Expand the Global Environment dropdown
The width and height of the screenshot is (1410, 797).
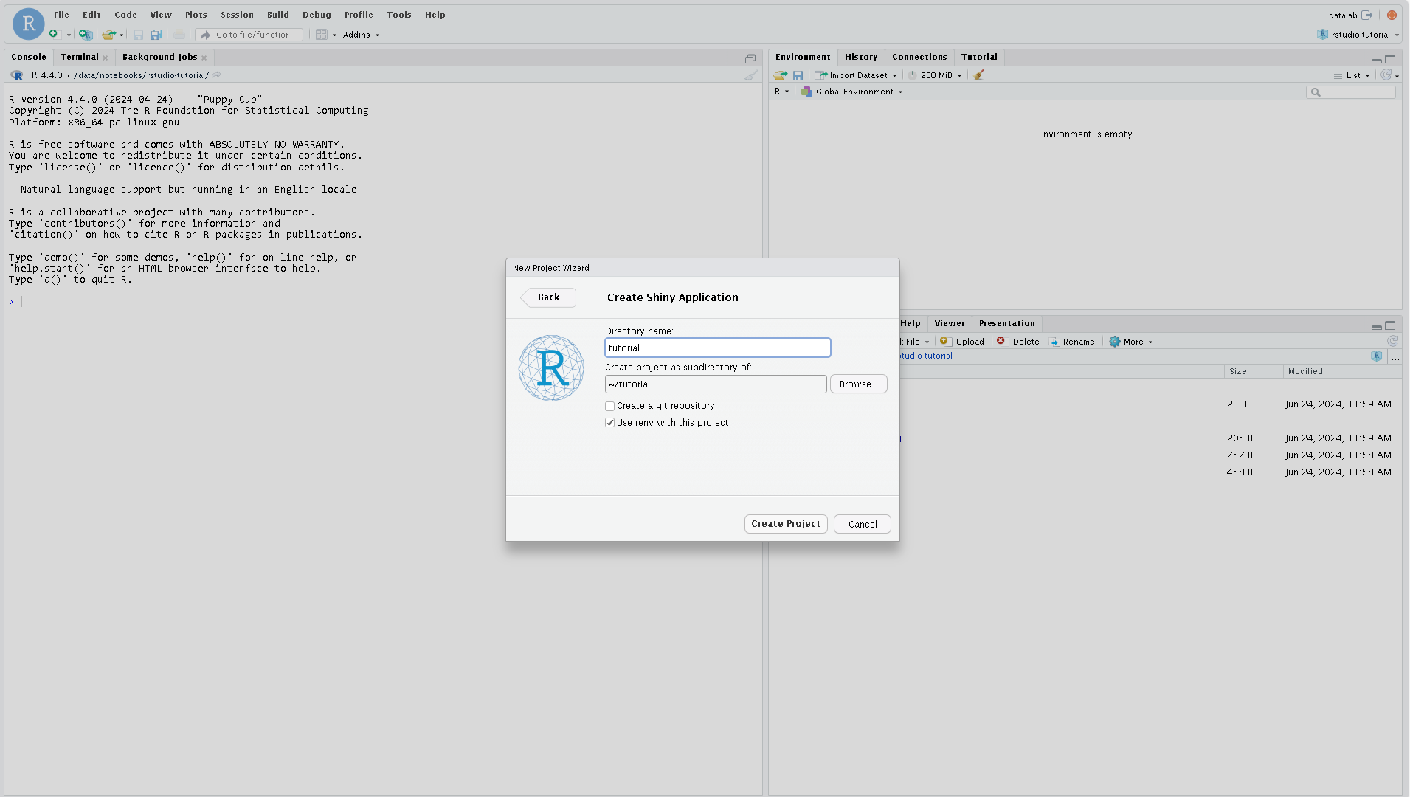tap(852, 92)
